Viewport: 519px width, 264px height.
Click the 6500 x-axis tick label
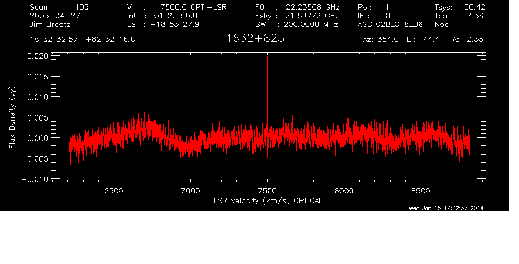pyautogui.click(x=114, y=191)
